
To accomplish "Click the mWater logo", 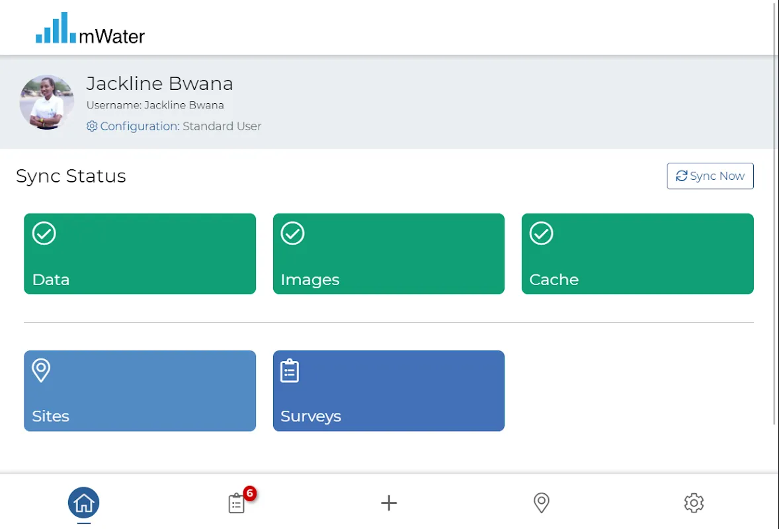I will [90, 28].
